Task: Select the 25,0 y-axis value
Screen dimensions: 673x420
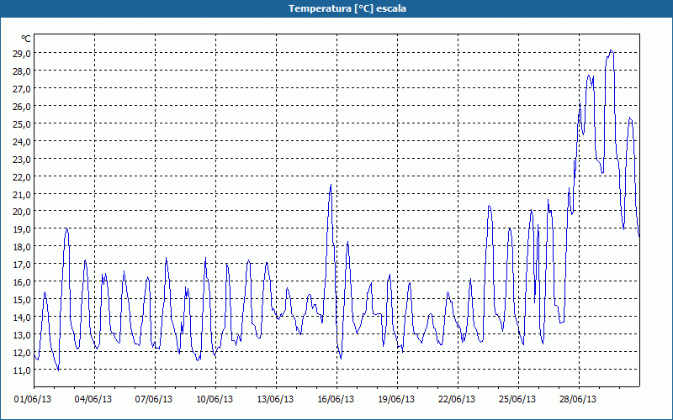Action: pos(21,123)
